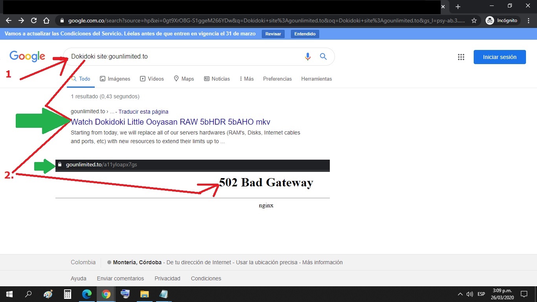Open the Herramientas search tools
The image size is (537, 302).
[x=316, y=79]
